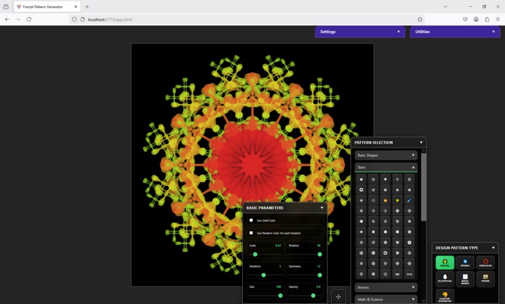Pick the Grid-Based design pattern
This screenshot has width=505, height=304.
tap(465, 278)
